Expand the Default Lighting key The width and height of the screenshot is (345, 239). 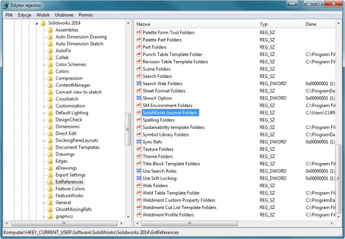(44, 113)
